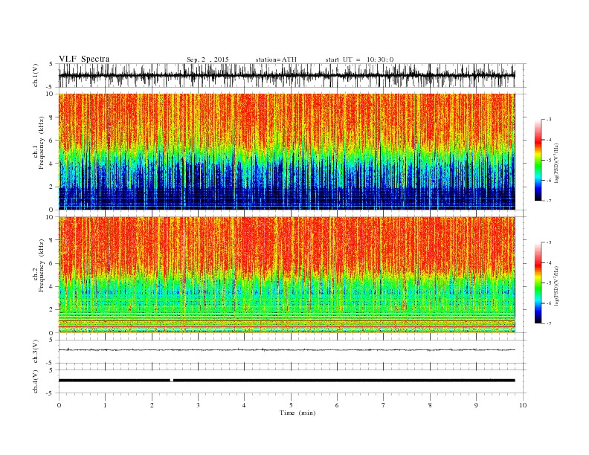Screen dimensions: 589x455
Task: Click the ch.3(V) axis label
Action: 36,352
